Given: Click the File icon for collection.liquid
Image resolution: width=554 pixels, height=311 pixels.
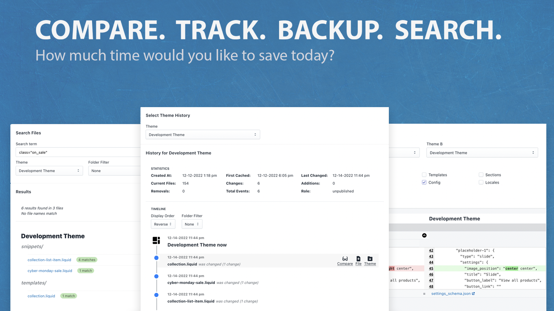Looking at the screenshot, I should tap(358, 259).
